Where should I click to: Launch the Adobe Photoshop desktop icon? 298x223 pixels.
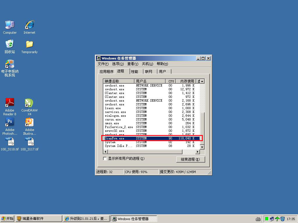(10, 123)
